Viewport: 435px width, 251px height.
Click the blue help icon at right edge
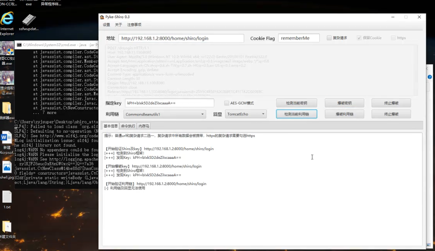[430, 77]
